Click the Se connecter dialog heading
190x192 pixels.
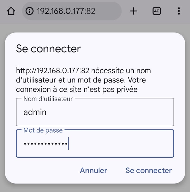click(48, 49)
